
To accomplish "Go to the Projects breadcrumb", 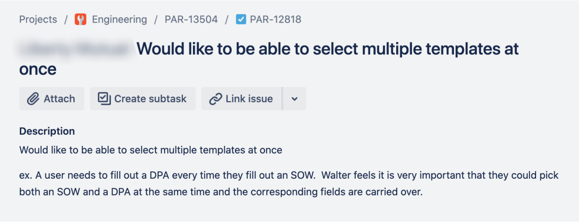I will click(38, 20).
